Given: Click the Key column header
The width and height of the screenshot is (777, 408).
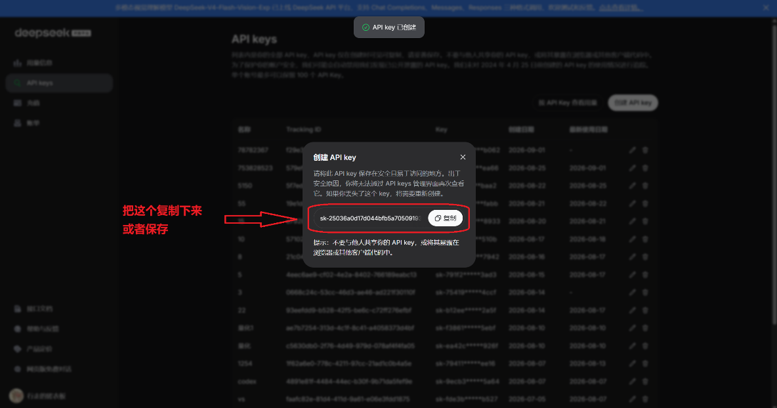Looking at the screenshot, I should [441, 129].
